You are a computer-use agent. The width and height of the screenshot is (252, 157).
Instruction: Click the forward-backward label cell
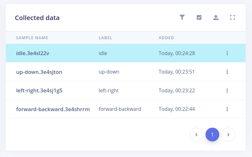pos(120,109)
